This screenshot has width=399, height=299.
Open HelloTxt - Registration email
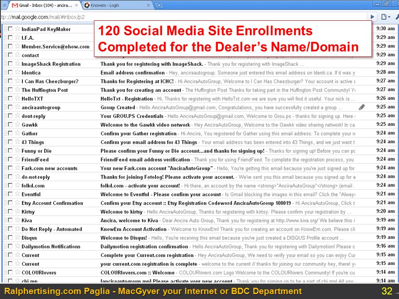[126, 99]
